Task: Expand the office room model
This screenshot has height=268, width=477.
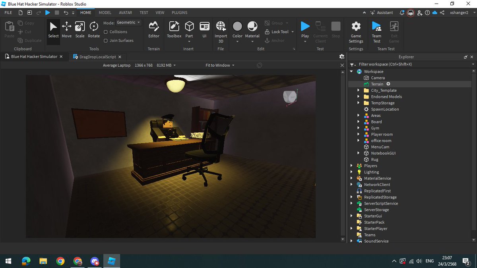Action: pyautogui.click(x=359, y=141)
